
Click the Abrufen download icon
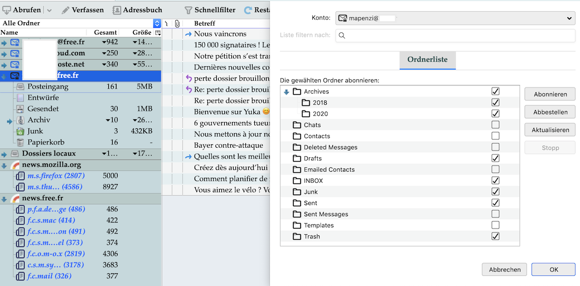(x=7, y=10)
